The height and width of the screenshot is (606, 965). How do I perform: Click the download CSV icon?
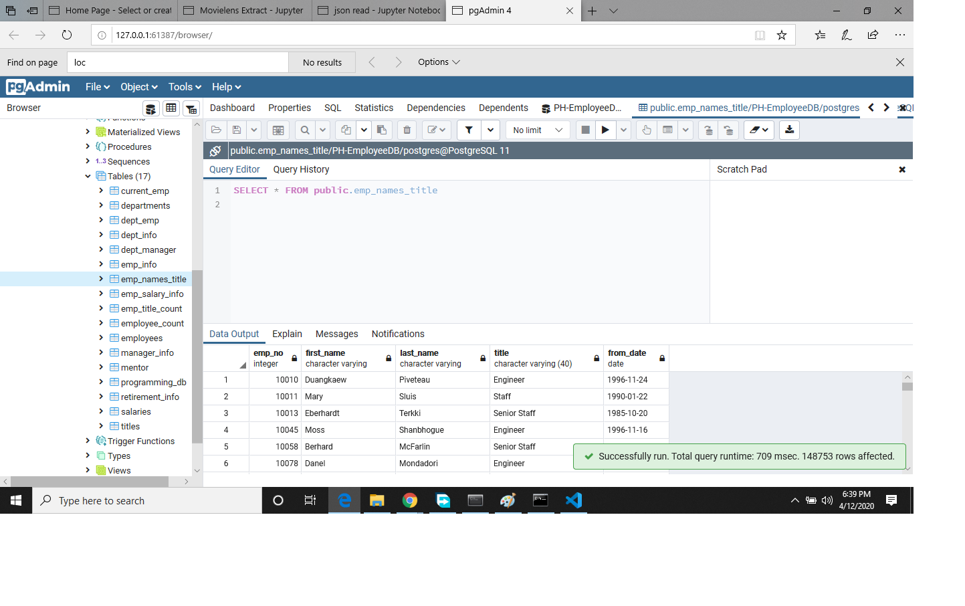coord(790,130)
